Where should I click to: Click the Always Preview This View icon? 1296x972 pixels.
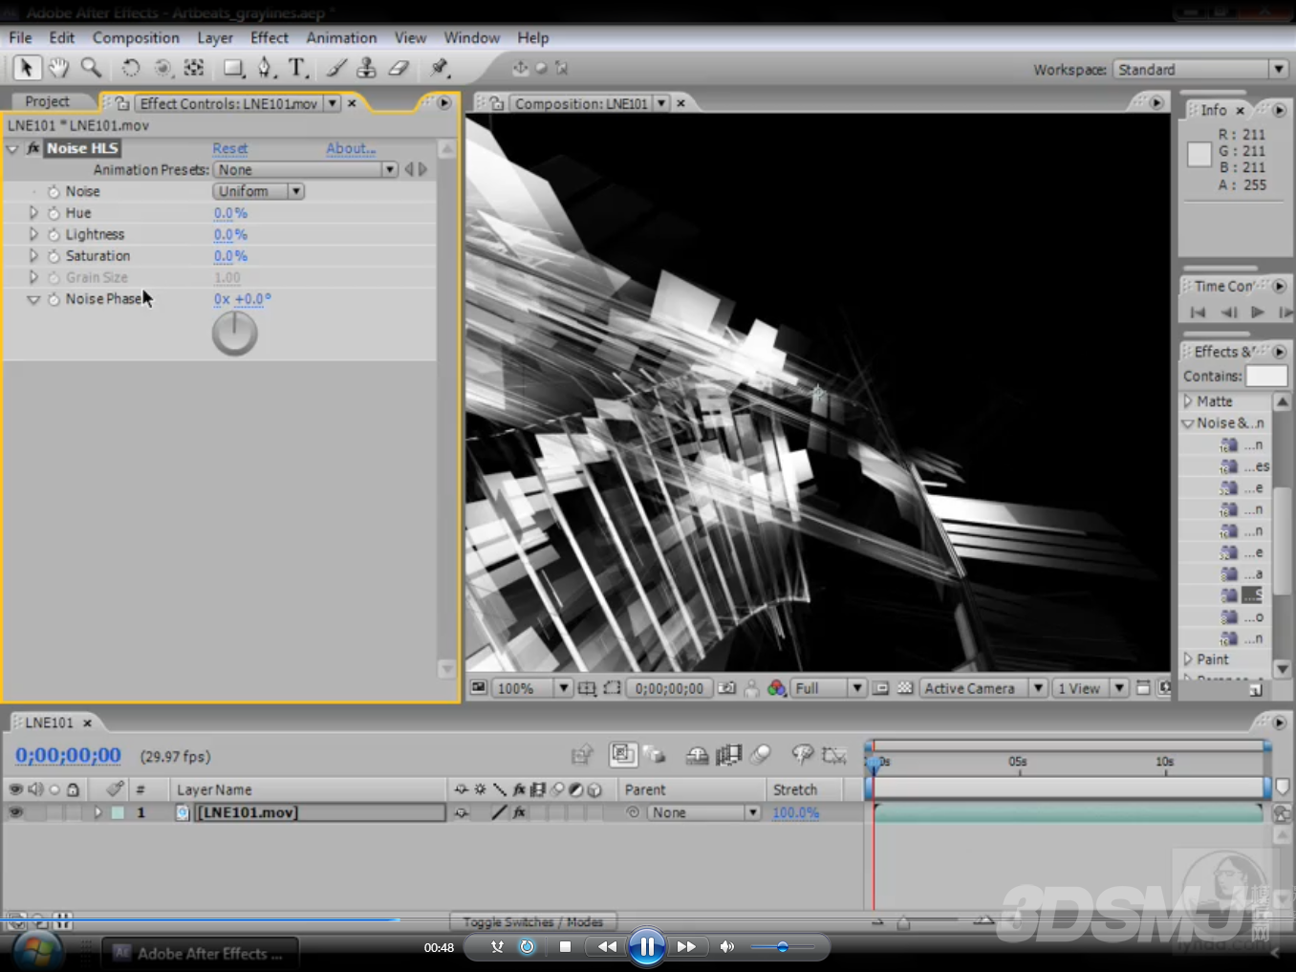(x=478, y=688)
